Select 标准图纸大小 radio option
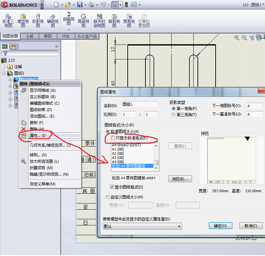Image resolution: width=265 pixels, height=256 pixels. tap(107, 131)
